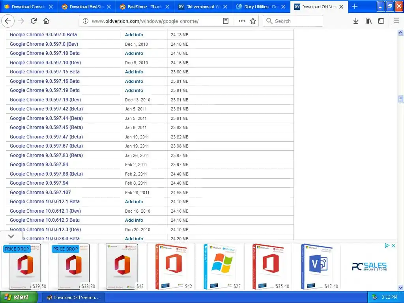Screen dimensions: 404x303
Task: Open the $43 Office ad product
Action: (x=122, y=267)
